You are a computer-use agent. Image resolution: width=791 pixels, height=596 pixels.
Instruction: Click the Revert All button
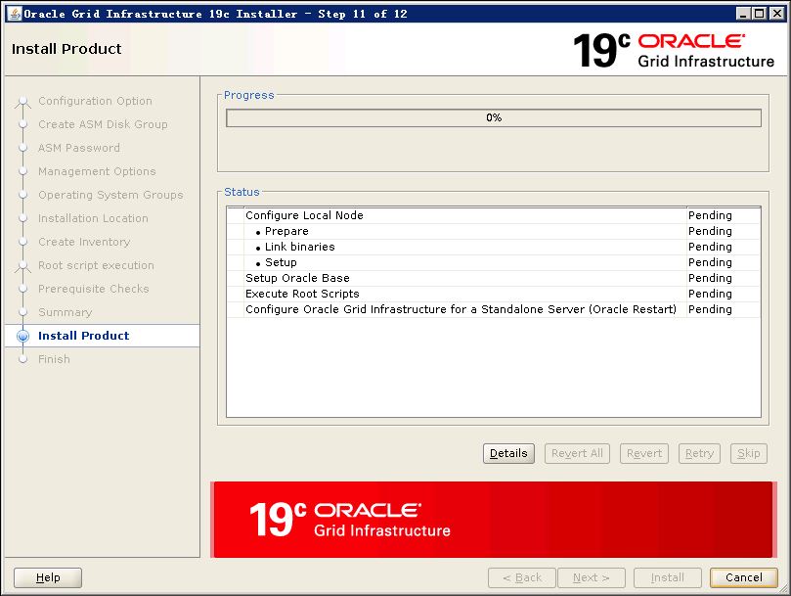tap(577, 453)
